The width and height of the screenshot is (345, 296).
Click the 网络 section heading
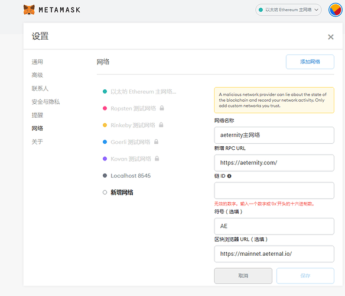[103, 62]
